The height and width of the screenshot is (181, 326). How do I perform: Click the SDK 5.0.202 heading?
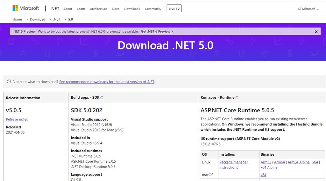(87, 110)
